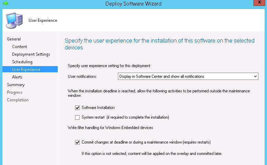
Task: Open the User notifications dropdown
Action: [x=188, y=76]
